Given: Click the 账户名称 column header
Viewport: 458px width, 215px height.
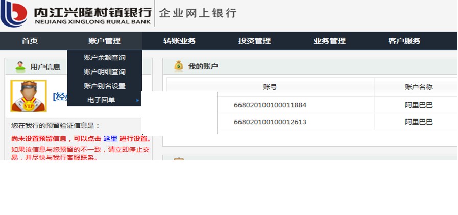Looking at the screenshot, I should pyautogui.click(x=418, y=87).
